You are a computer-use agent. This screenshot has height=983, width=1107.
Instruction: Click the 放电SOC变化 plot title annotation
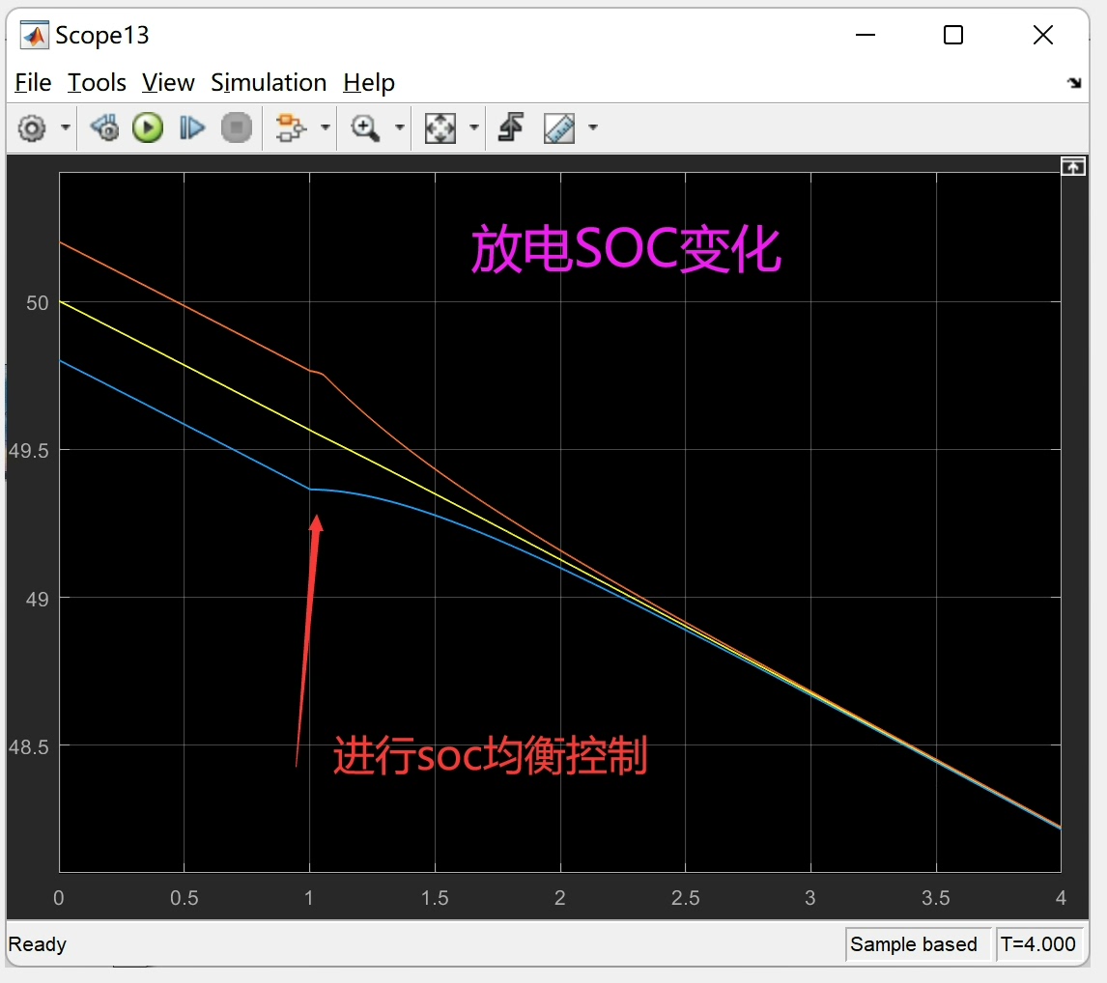pyautogui.click(x=626, y=249)
